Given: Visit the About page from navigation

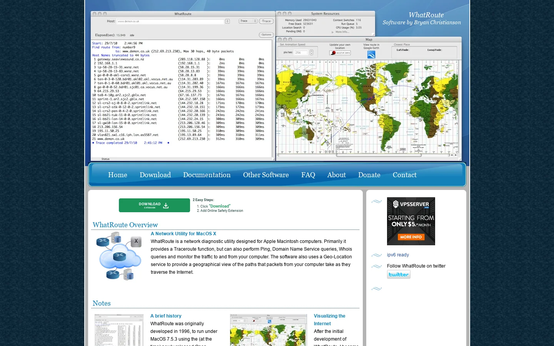Looking at the screenshot, I should 337,175.
